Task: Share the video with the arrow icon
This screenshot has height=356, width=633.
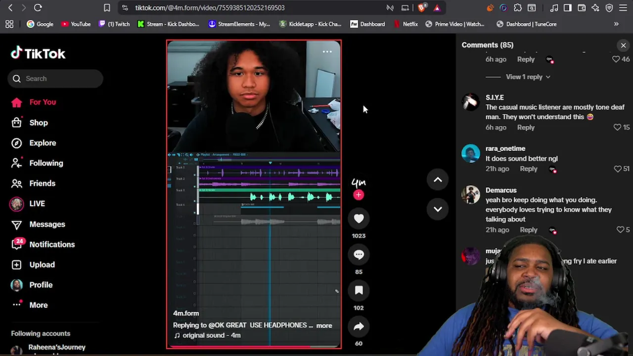Action: 359,326
